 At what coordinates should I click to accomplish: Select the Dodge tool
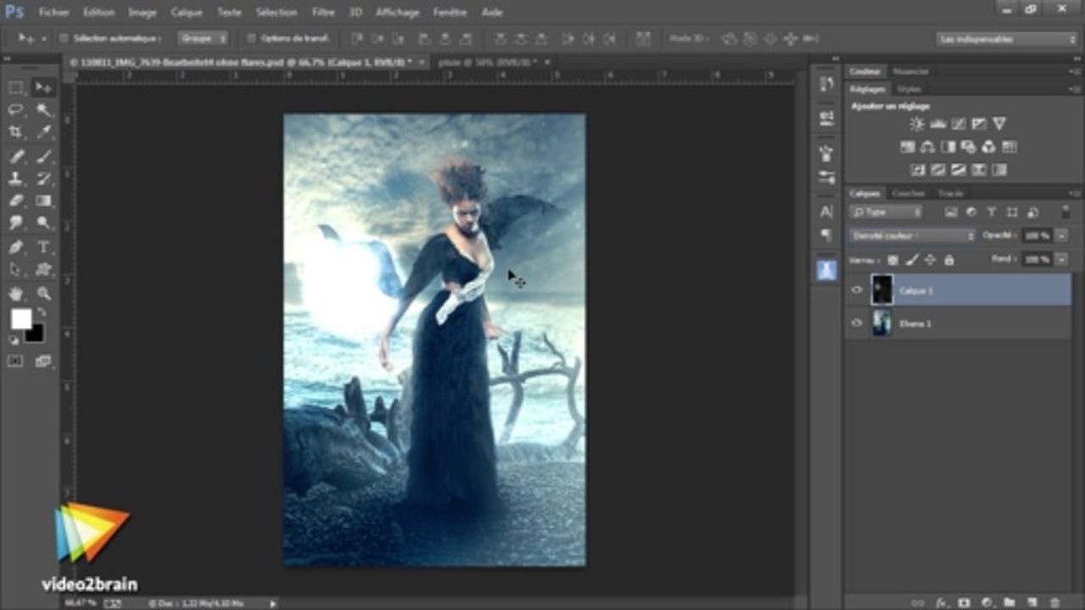pyautogui.click(x=43, y=224)
